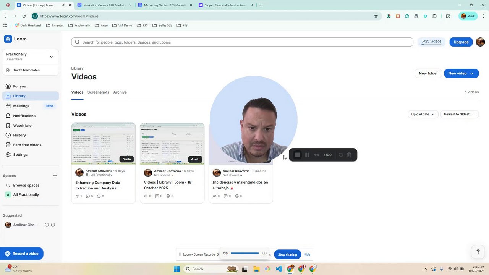Delete the recording with trash icon
Image resolution: width=489 pixels, height=275 pixels.
click(x=349, y=155)
